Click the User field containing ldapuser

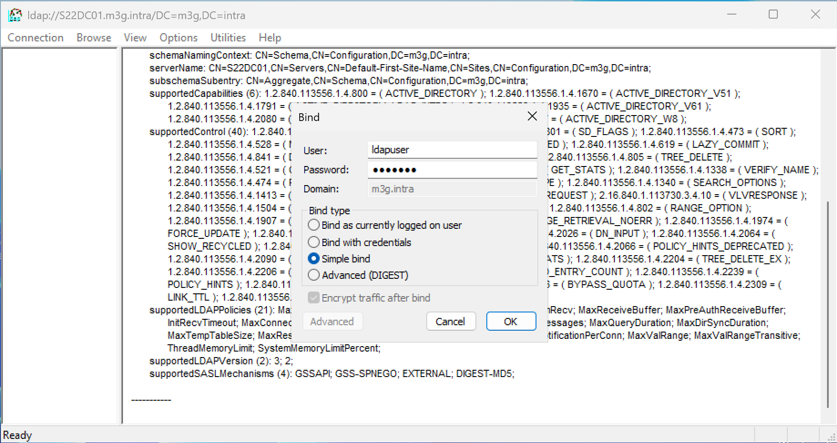(x=452, y=150)
